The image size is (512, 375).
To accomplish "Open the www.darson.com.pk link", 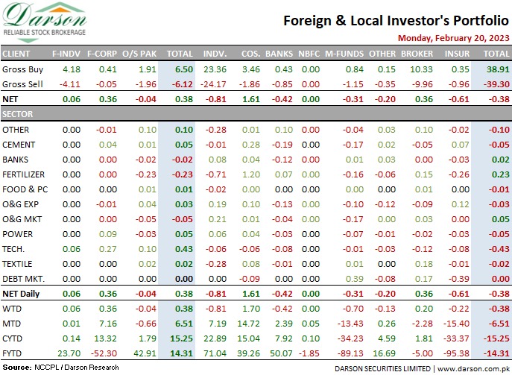I will (473, 368).
